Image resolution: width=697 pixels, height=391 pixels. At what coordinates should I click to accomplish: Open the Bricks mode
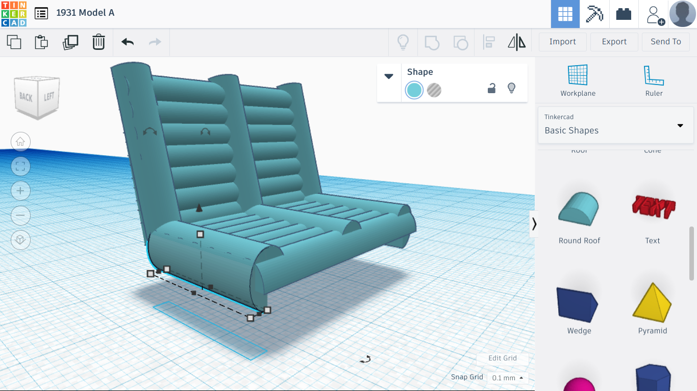[x=624, y=14]
